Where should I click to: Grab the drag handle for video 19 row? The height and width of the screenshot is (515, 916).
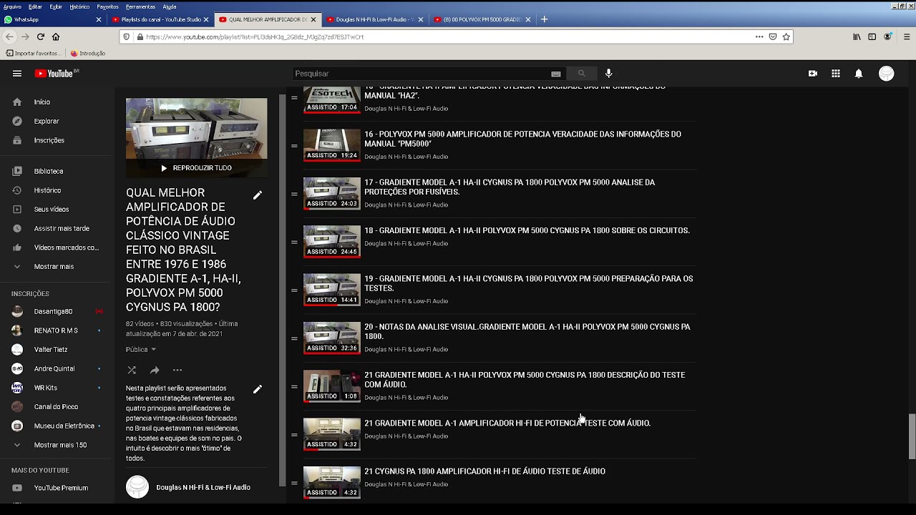tap(294, 290)
